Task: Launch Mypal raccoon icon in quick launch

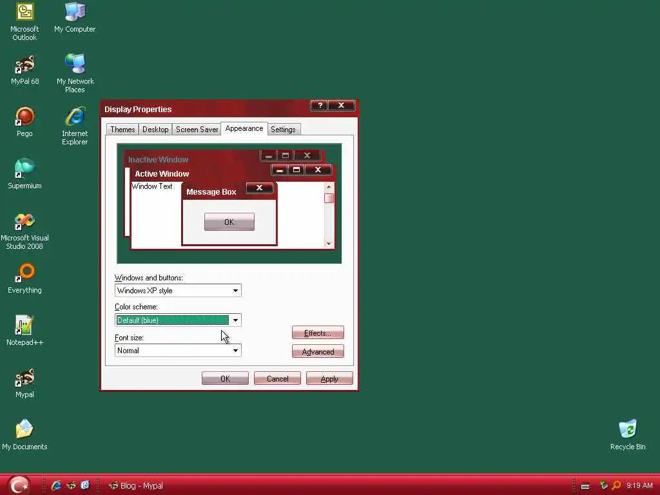Action: (x=71, y=485)
